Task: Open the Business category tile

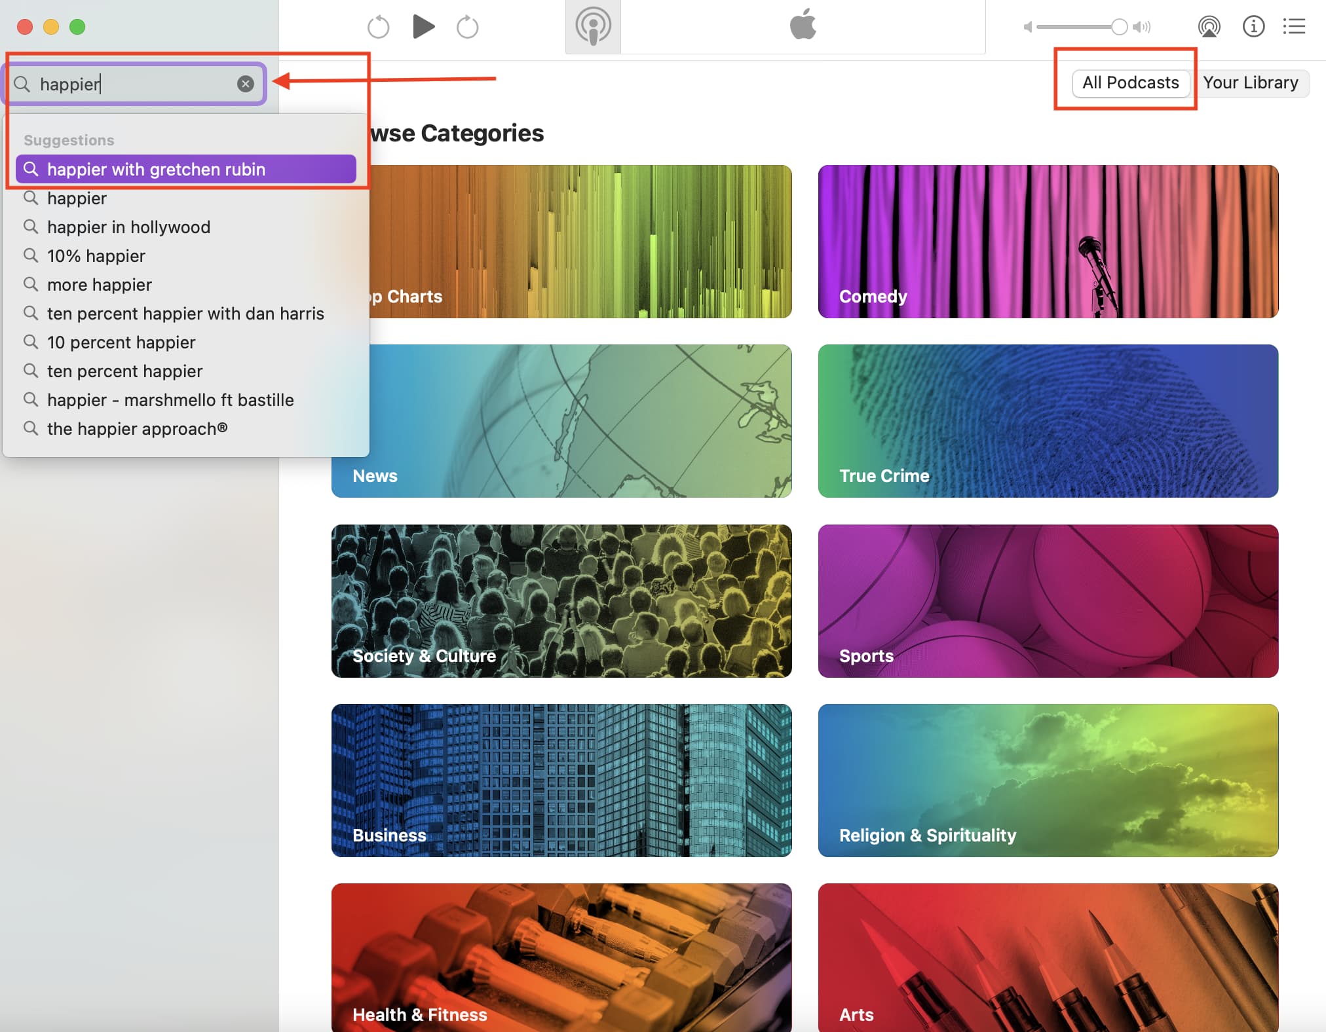Action: coord(561,781)
